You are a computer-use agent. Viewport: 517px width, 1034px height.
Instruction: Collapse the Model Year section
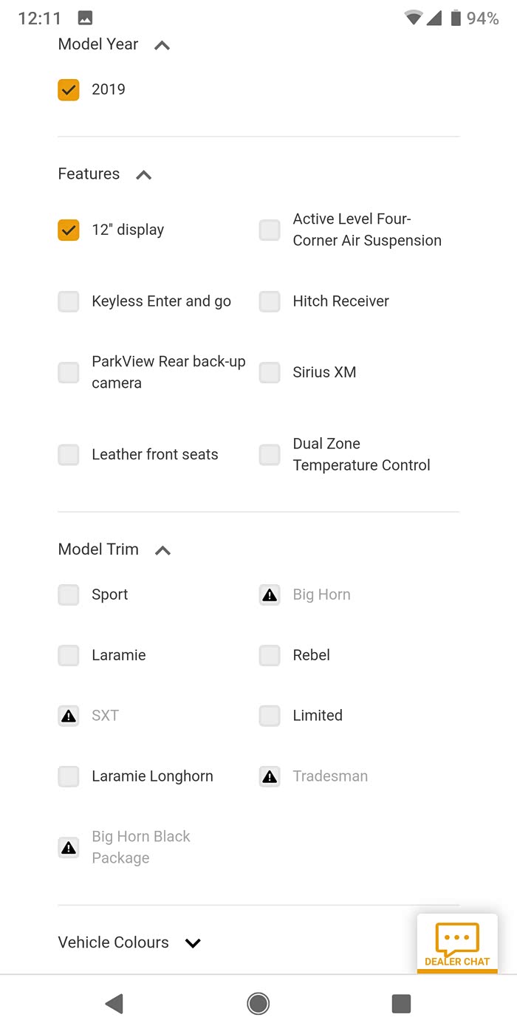tap(162, 45)
